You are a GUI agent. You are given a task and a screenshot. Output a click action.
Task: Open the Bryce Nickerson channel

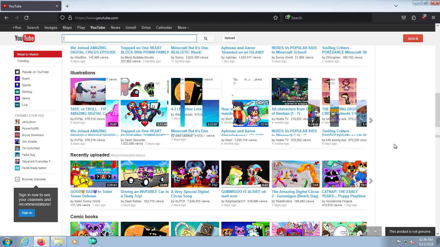33,135
